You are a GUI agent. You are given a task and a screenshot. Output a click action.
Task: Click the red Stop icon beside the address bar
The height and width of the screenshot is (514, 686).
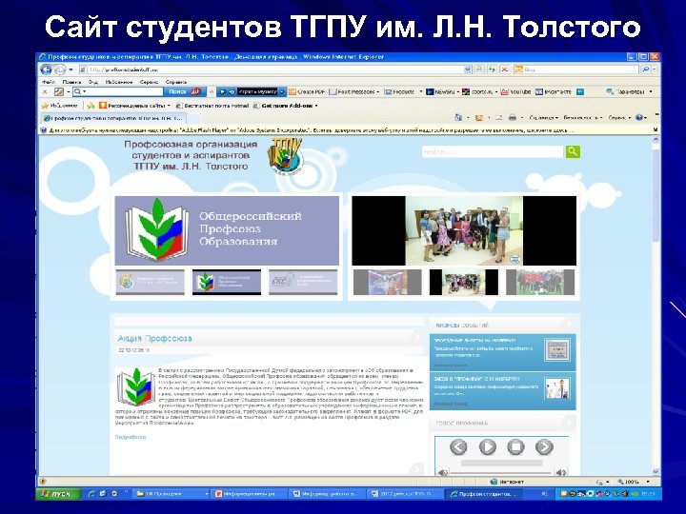pos(504,69)
